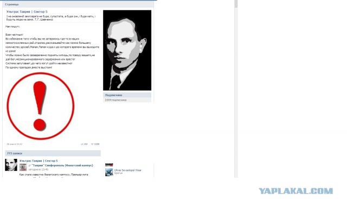Open the reposted Таврия Симферополь thumbnail
This screenshot has width=347, height=207.
[x=23, y=168]
